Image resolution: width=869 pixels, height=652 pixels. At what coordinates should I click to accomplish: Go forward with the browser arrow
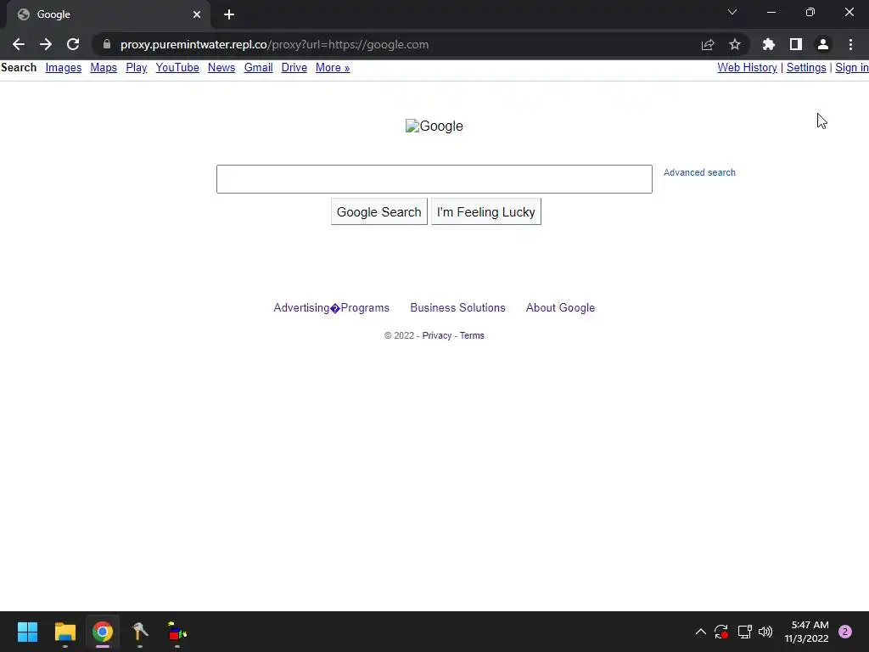pos(46,44)
